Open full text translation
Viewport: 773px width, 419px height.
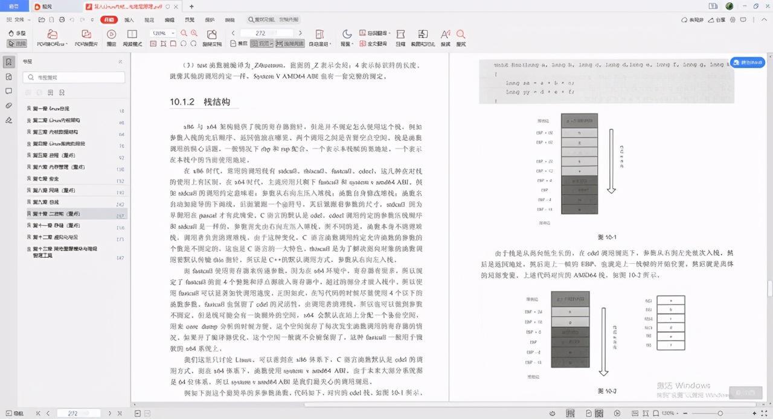click(x=373, y=43)
